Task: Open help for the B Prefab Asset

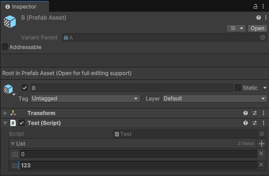Action: point(259,18)
